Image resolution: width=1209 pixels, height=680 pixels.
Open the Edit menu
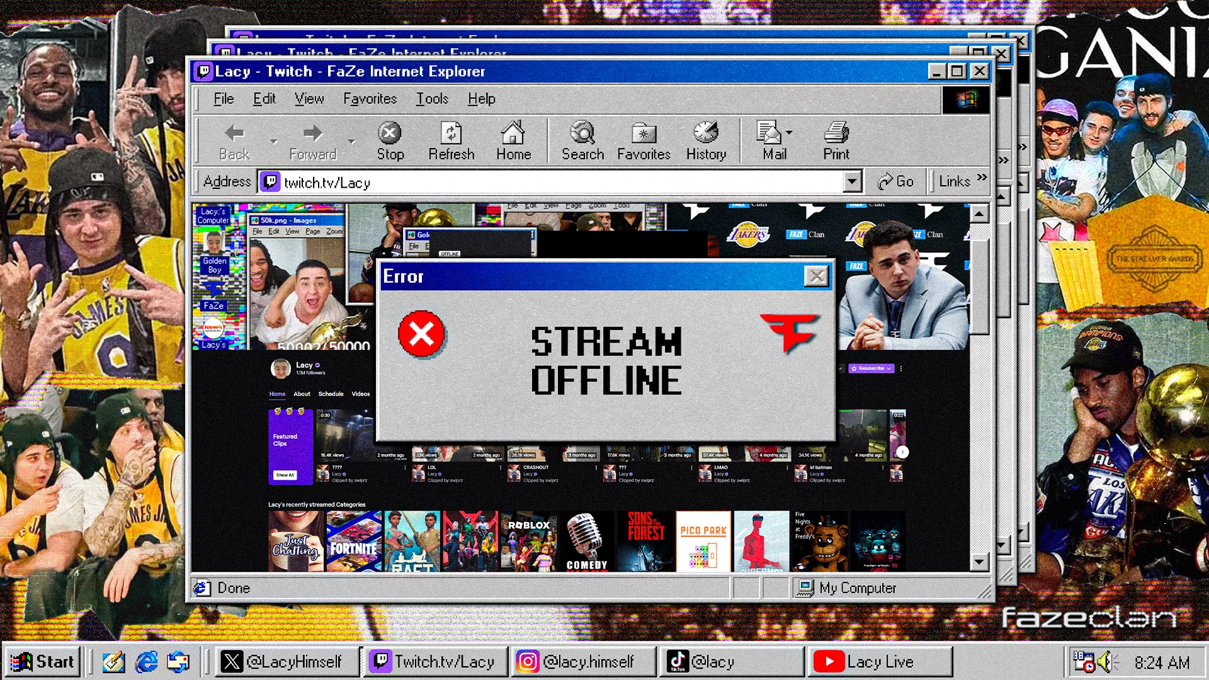[x=264, y=99]
